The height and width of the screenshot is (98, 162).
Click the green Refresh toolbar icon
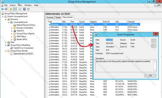click(x=20, y=9)
